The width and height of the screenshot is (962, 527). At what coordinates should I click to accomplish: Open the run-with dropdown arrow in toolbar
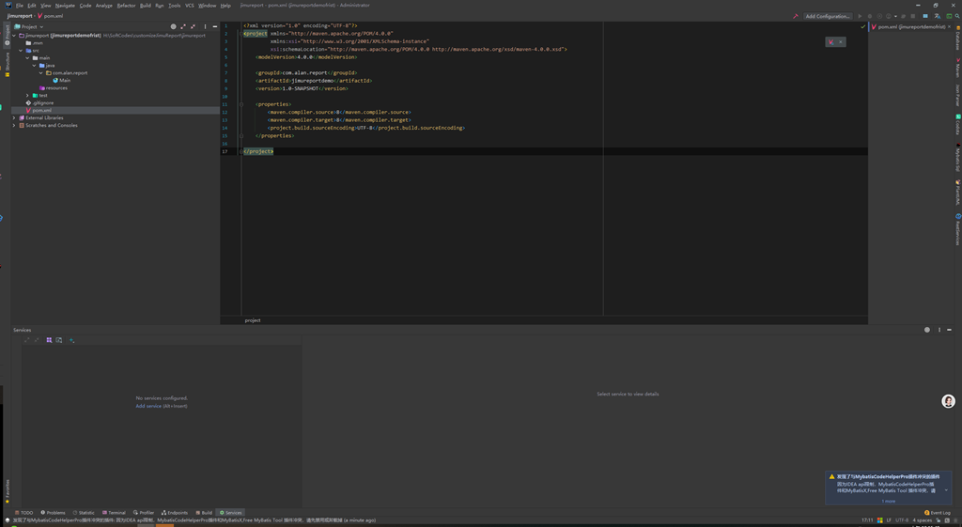(x=895, y=16)
